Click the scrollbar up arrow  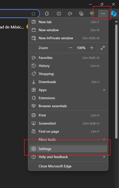click(x=116, y=22)
